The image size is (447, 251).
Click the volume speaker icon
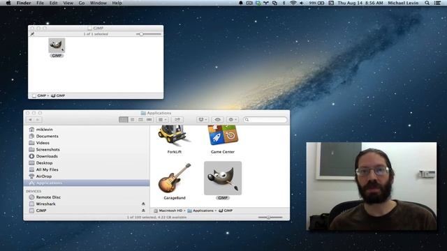tap(302, 3)
